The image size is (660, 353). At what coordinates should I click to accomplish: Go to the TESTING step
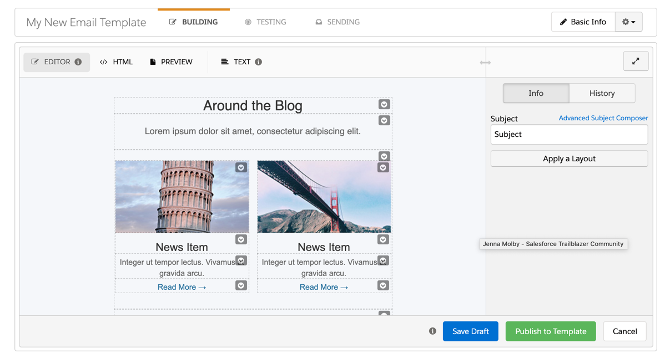tap(265, 22)
